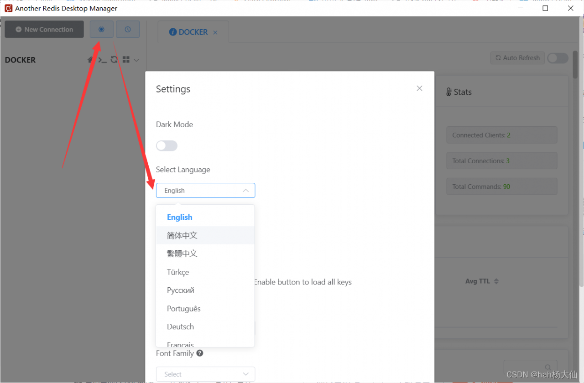The width and height of the screenshot is (584, 383).
Task: Click the info icon on DOCKER tab
Action: pyautogui.click(x=172, y=32)
